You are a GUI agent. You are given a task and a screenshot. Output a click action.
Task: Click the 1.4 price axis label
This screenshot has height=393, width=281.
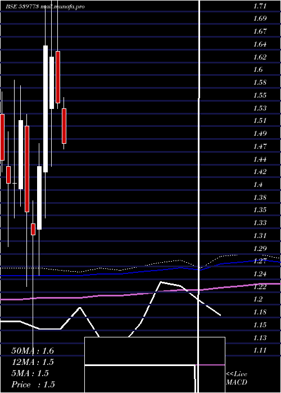pyautogui.click(x=258, y=185)
